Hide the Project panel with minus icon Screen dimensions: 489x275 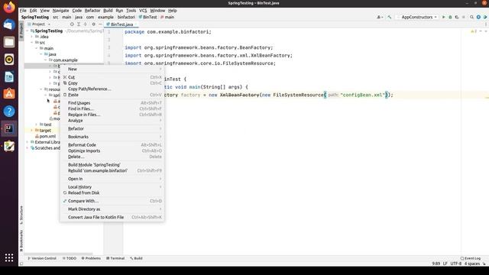(x=100, y=24)
